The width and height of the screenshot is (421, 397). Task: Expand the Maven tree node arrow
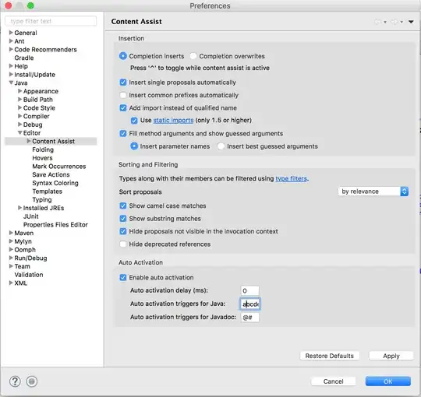(x=11, y=233)
